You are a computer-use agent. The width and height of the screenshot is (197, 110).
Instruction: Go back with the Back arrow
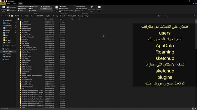[x=2, y=16]
